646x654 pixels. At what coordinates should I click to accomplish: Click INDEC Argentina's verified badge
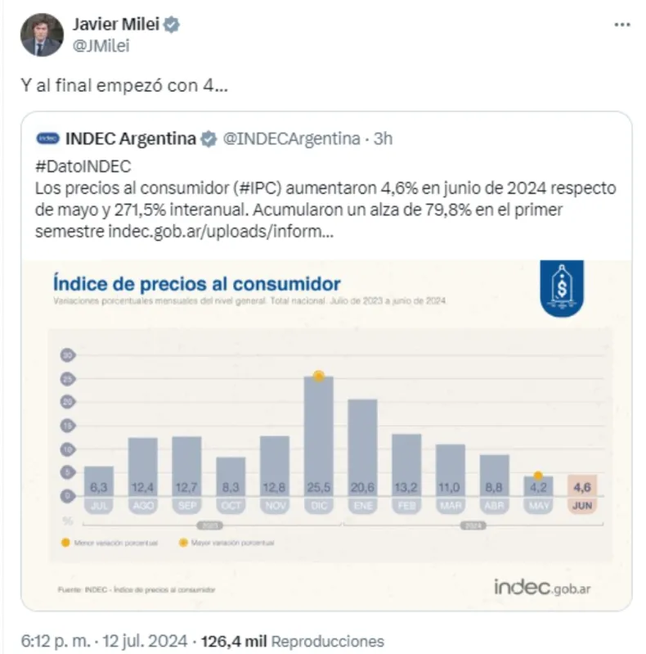click(209, 138)
